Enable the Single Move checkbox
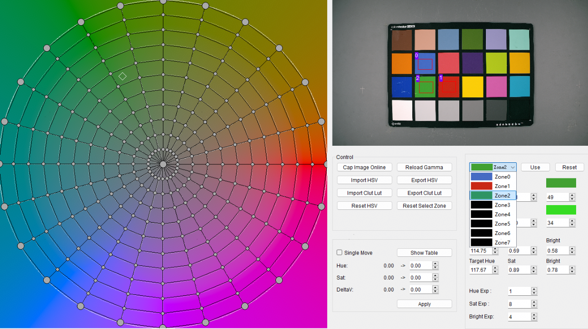The image size is (588, 329). pyautogui.click(x=340, y=253)
